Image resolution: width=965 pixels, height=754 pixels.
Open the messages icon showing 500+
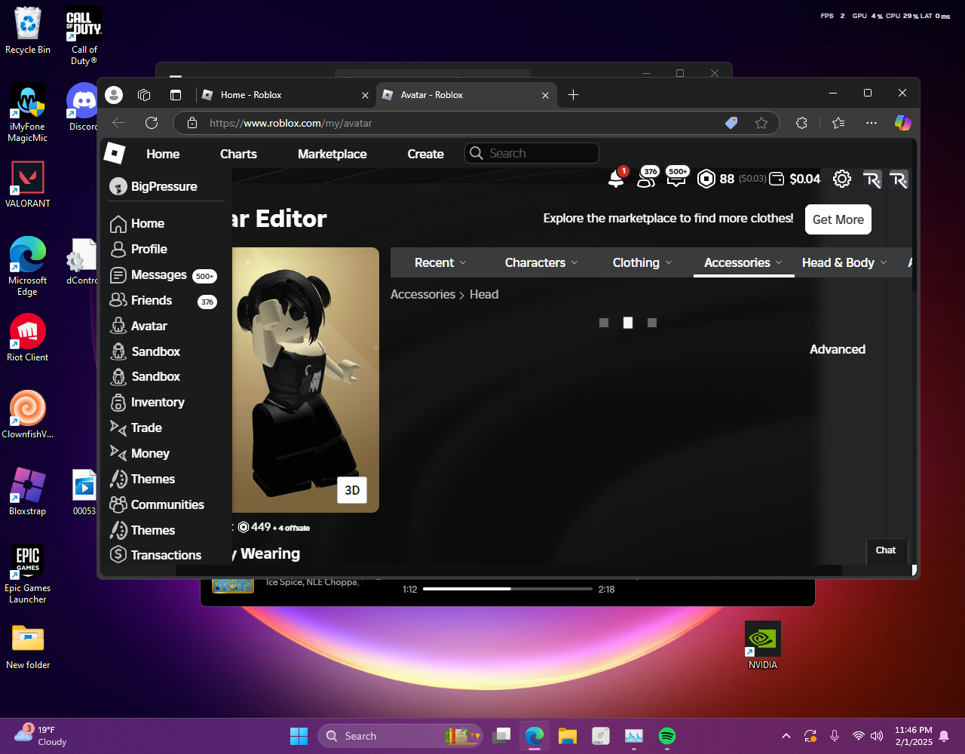677,179
